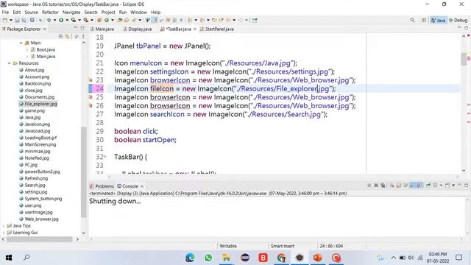The image size is (471, 265).
Task: Open the Problems view tab
Action: [x=102, y=186]
